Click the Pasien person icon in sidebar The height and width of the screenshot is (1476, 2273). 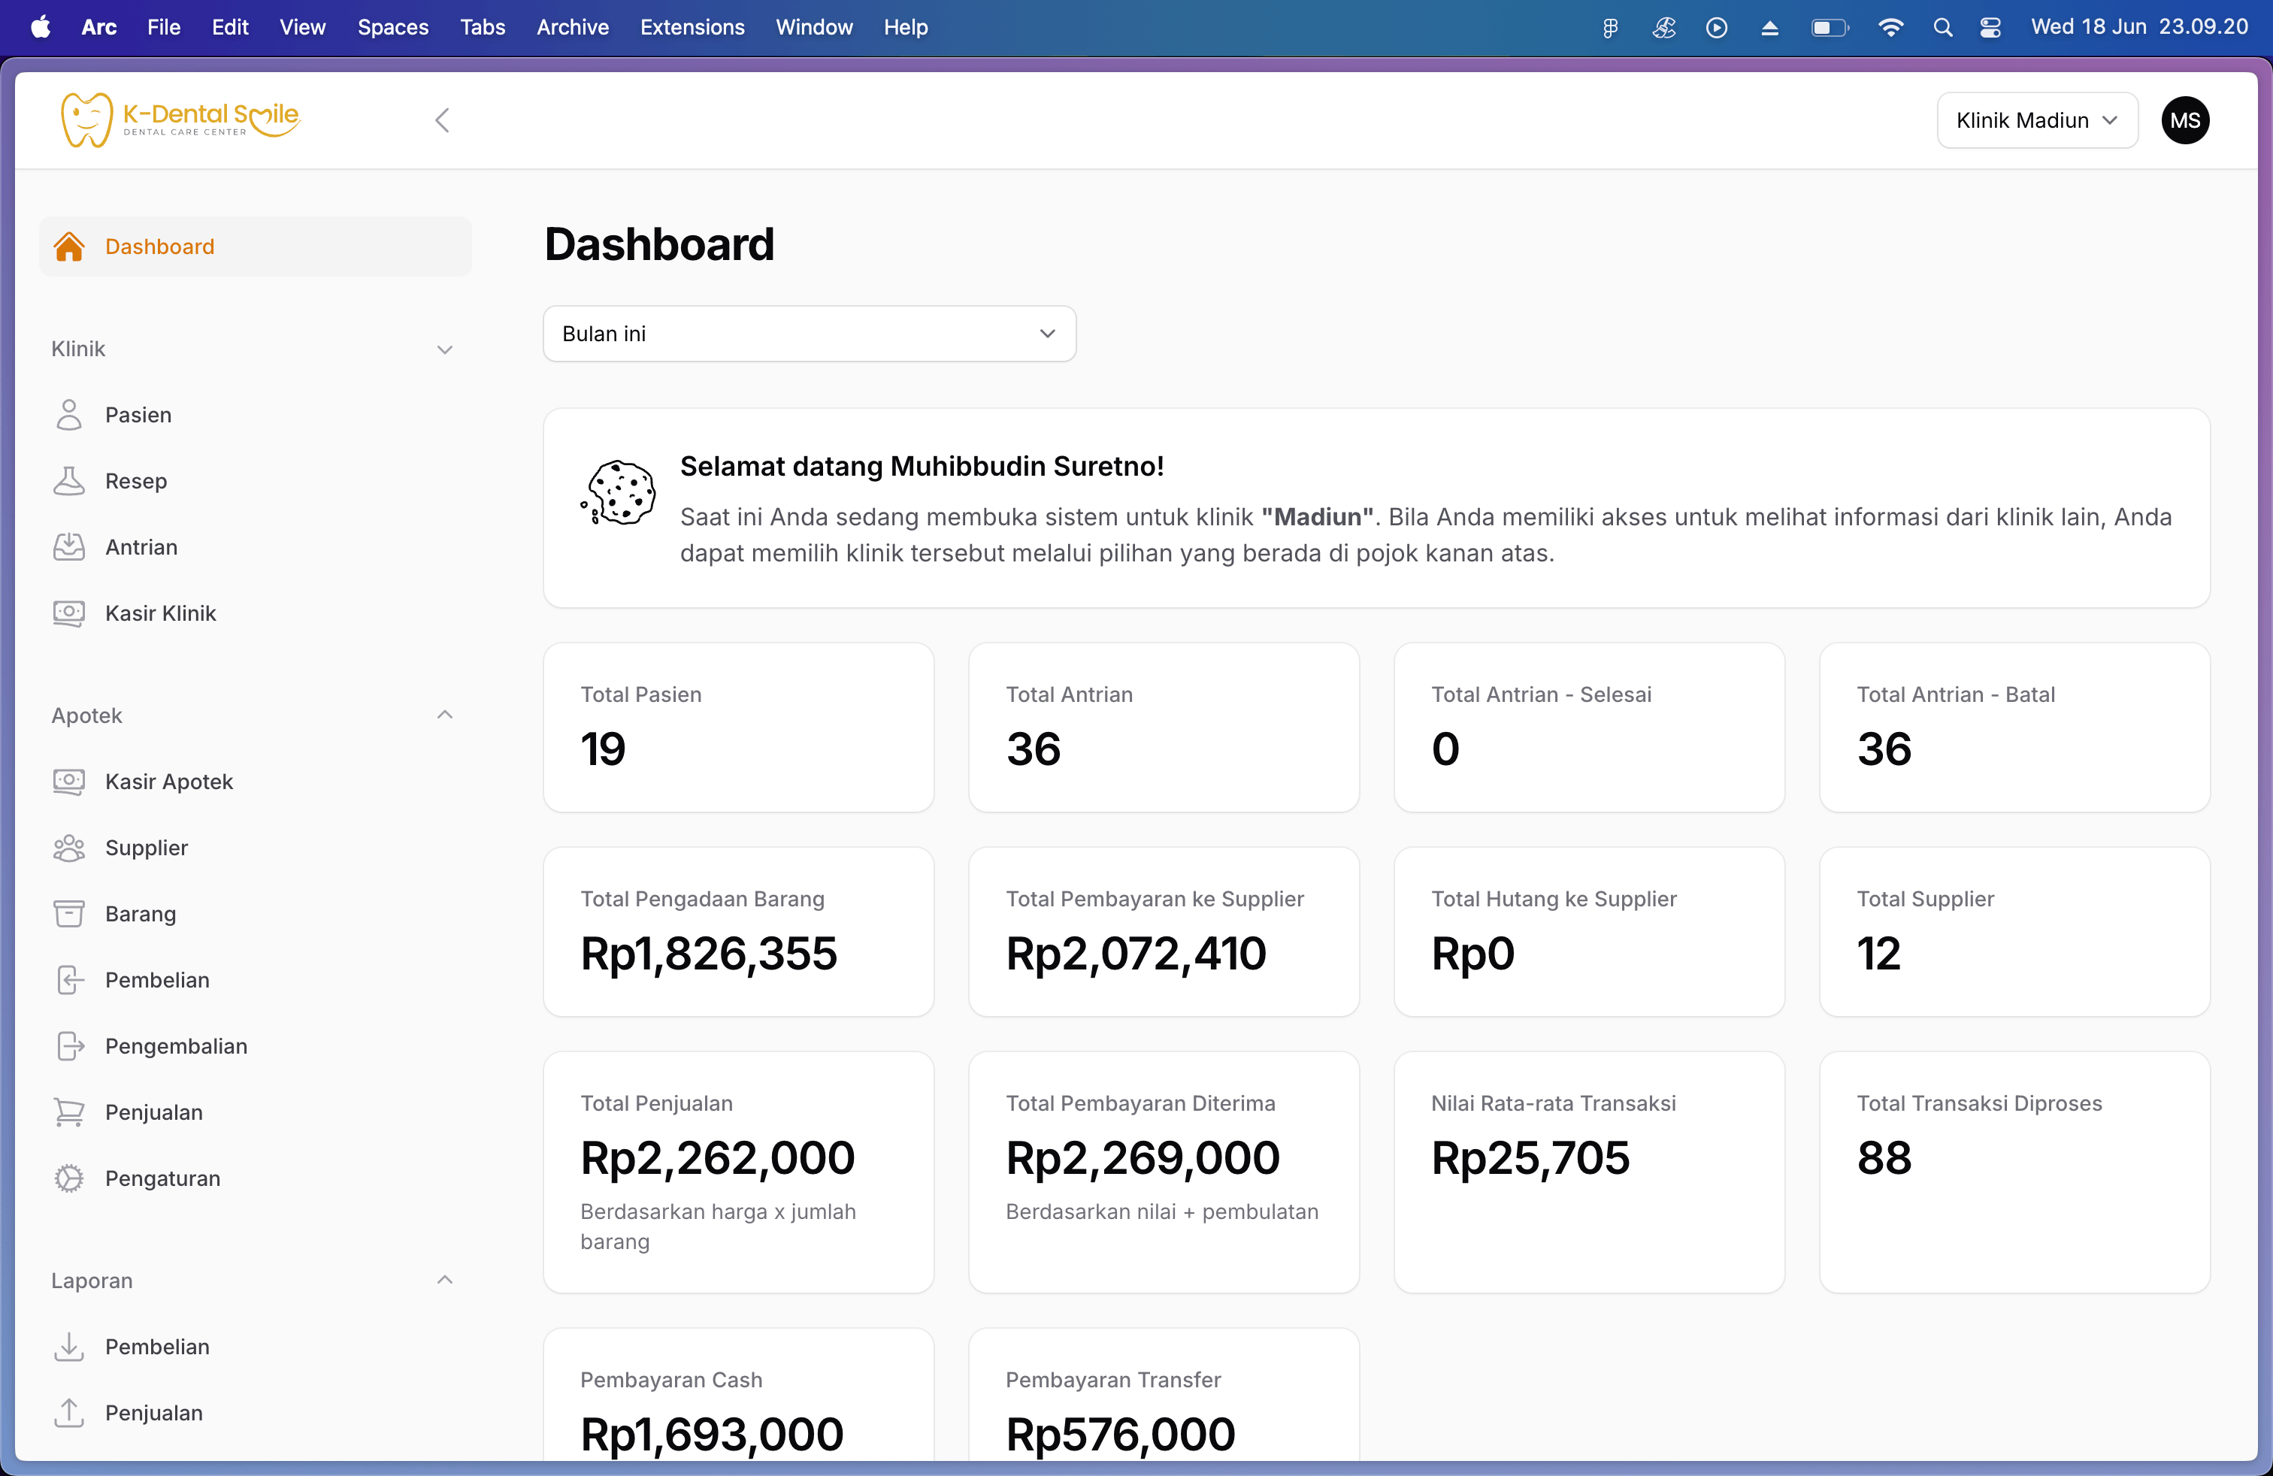point(68,414)
